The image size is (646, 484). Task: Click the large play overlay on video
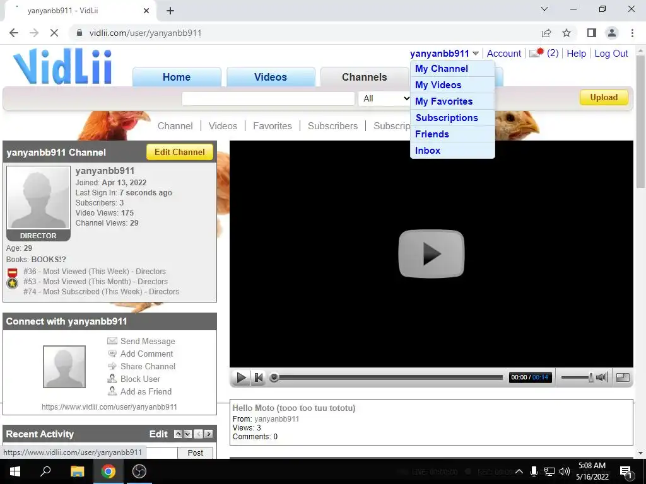(x=432, y=253)
